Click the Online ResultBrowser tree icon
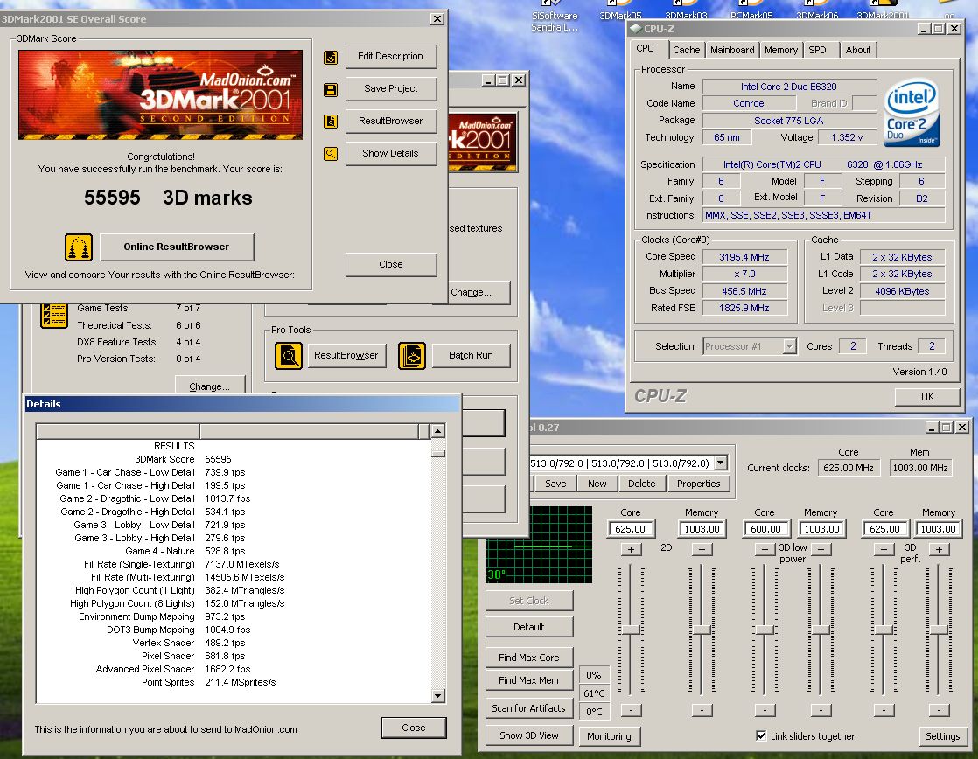This screenshot has width=978, height=759. pos(79,247)
